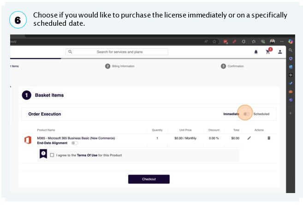Edit the Microsoft 365 basket item with pencil
This screenshot has width=303, height=205.
249,138
